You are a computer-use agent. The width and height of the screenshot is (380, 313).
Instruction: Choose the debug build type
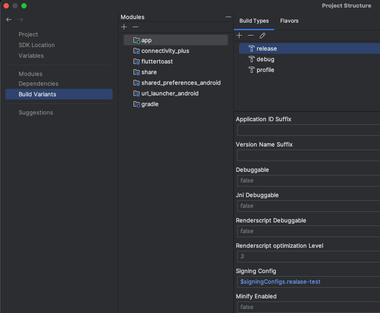[x=265, y=59]
